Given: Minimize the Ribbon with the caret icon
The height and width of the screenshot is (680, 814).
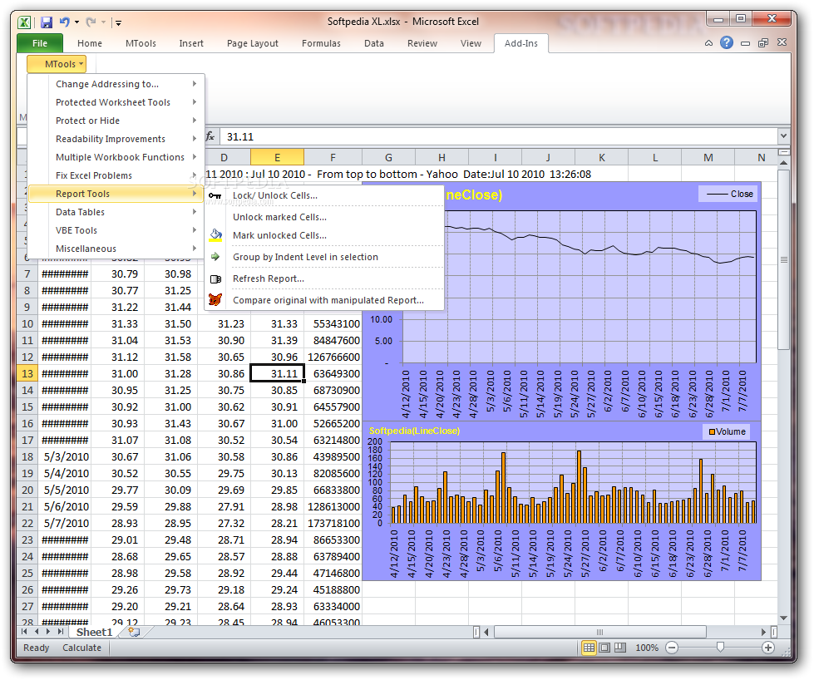Looking at the screenshot, I should (x=708, y=43).
